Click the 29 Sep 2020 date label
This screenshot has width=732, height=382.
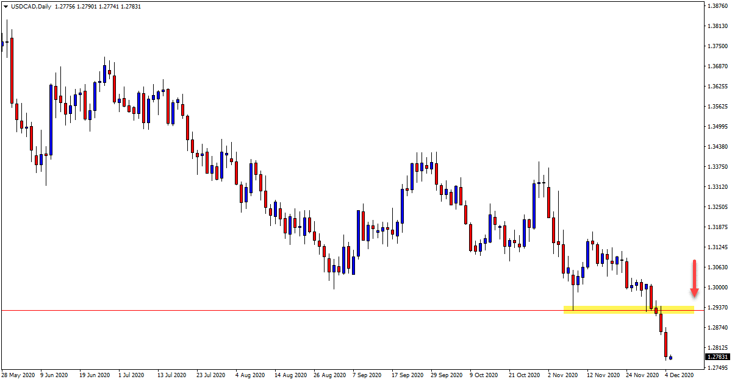pos(447,375)
